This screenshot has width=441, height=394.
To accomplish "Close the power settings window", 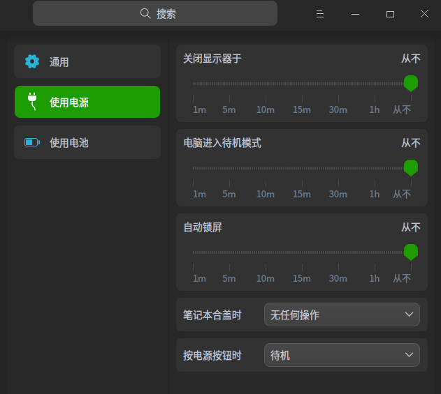I will click(x=424, y=14).
